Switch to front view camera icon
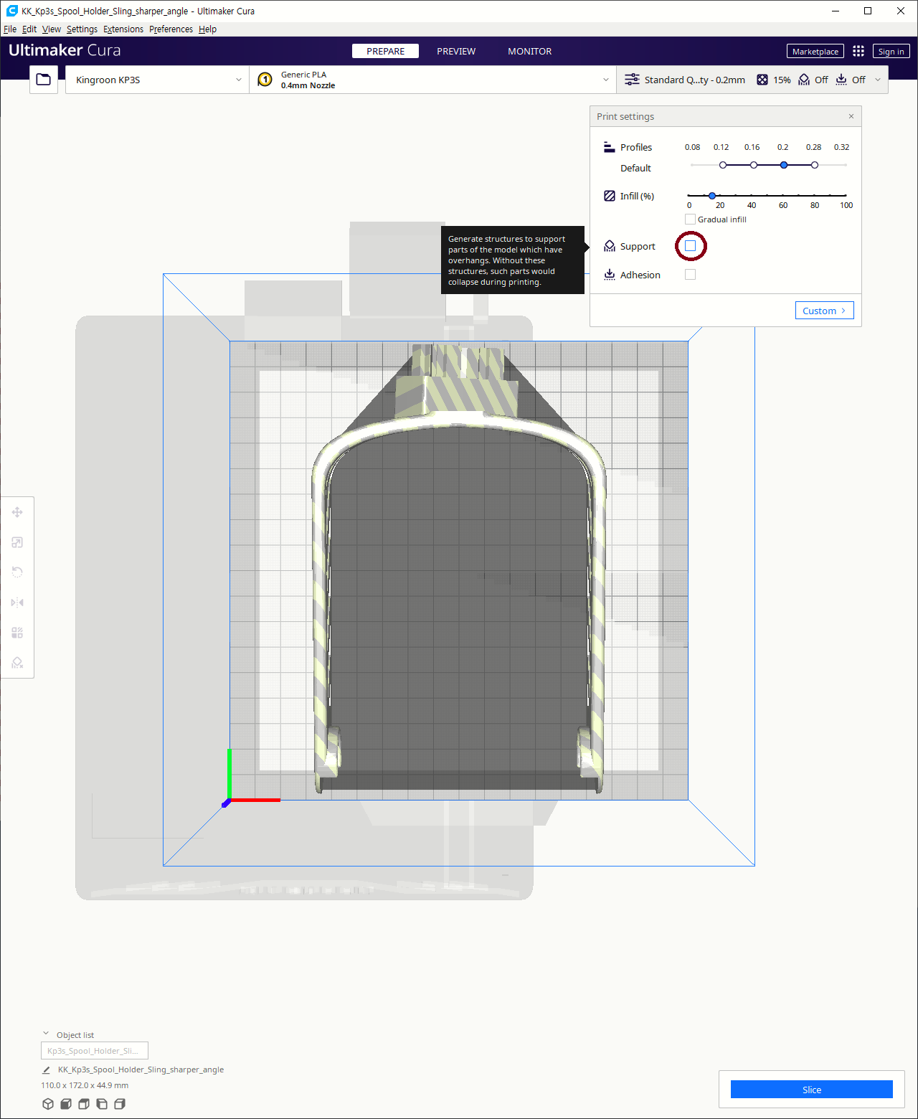 [66, 1104]
